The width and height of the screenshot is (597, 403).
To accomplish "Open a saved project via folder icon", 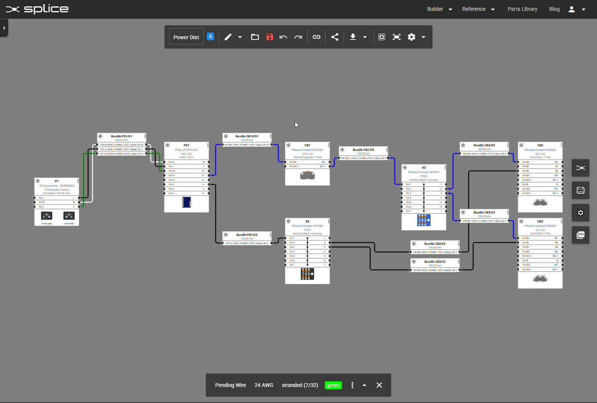I will click(255, 37).
